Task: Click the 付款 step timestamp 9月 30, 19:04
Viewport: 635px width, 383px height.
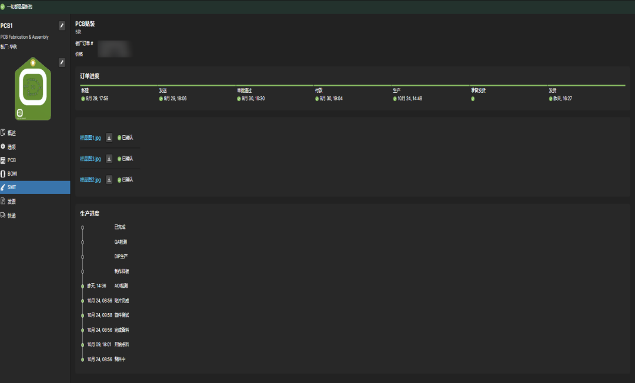Action: point(331,99)
